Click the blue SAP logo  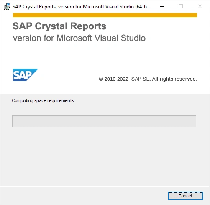(26, 75)
